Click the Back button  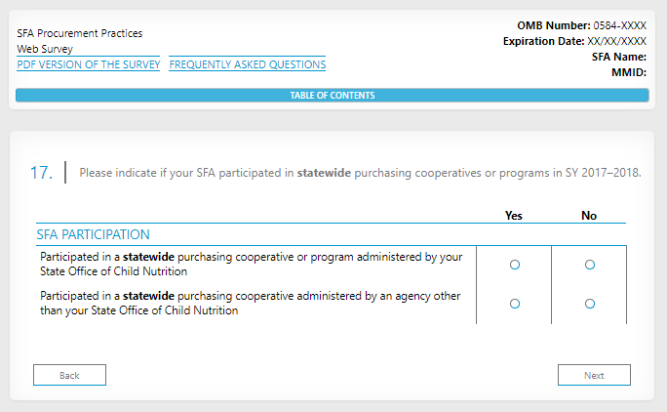click(x=69, y=375)
